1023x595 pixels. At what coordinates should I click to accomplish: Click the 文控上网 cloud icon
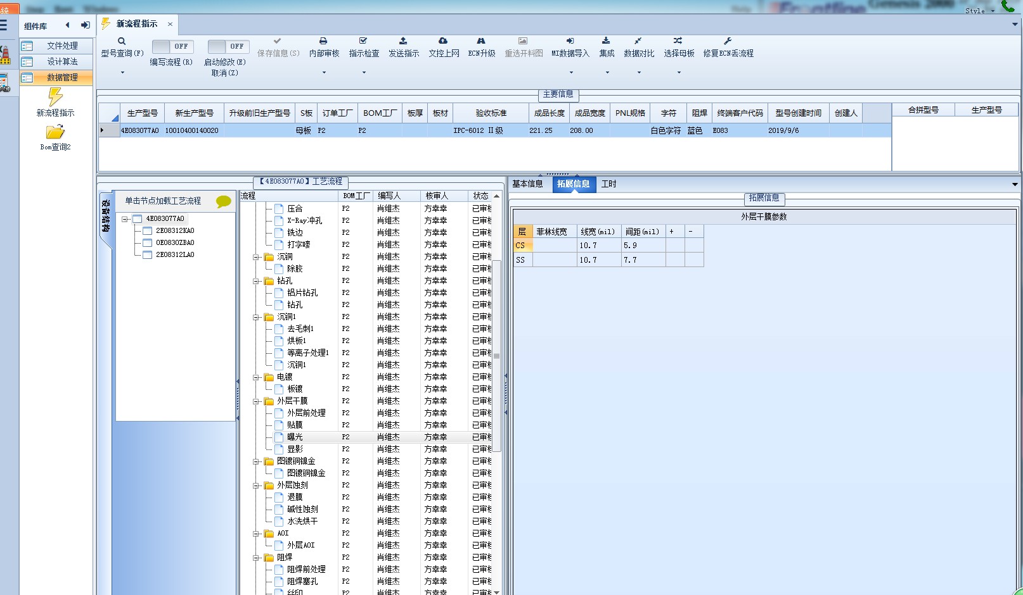click(x=443, y=41)
